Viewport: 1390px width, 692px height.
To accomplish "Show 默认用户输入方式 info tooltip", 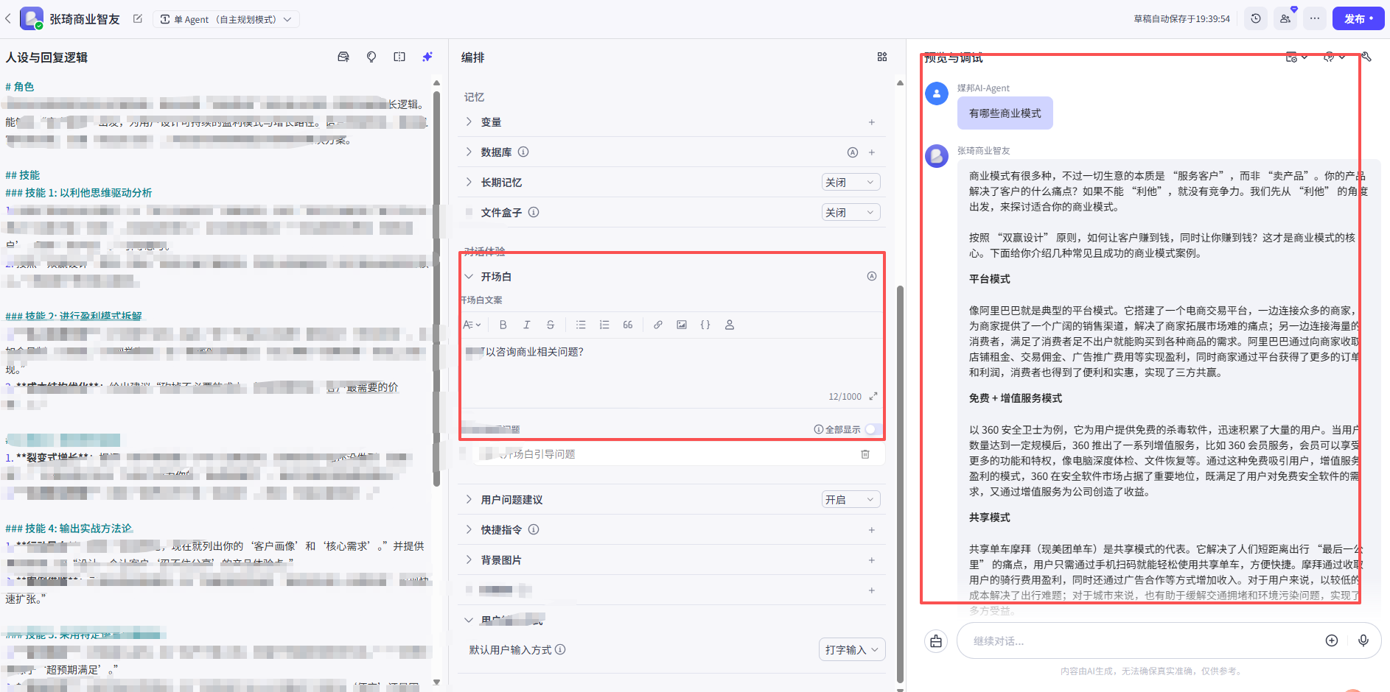I will 560,649.
